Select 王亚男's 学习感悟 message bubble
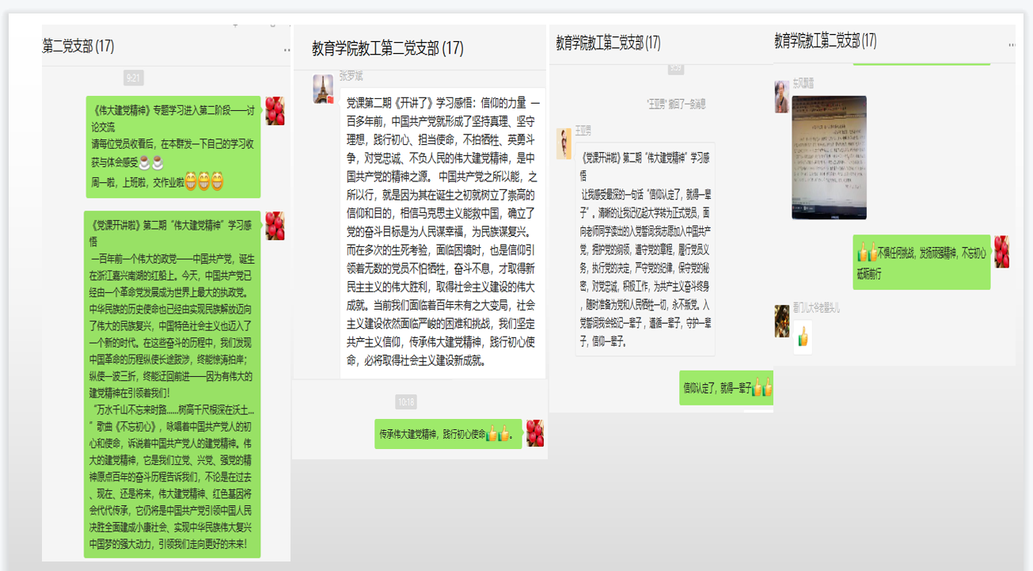The width and height of the screenshot is (1033, 571). coord(644,249)
